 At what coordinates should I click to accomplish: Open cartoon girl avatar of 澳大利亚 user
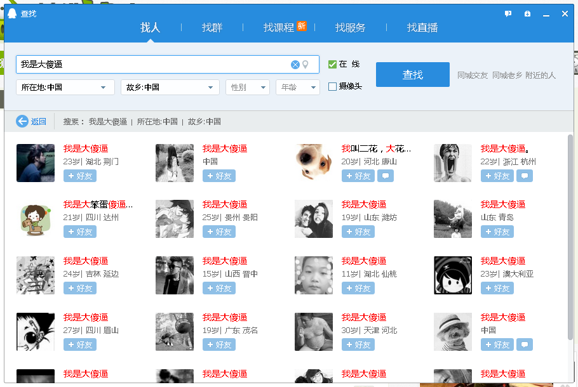pos(453,275)
